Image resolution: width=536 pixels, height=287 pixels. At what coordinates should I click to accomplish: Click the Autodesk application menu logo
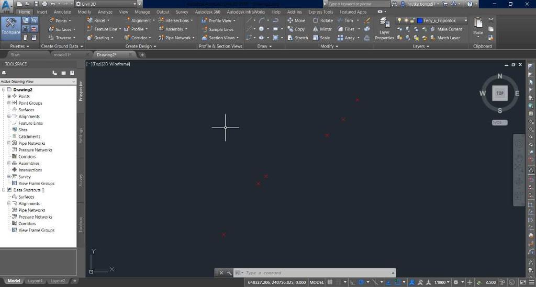7,6
